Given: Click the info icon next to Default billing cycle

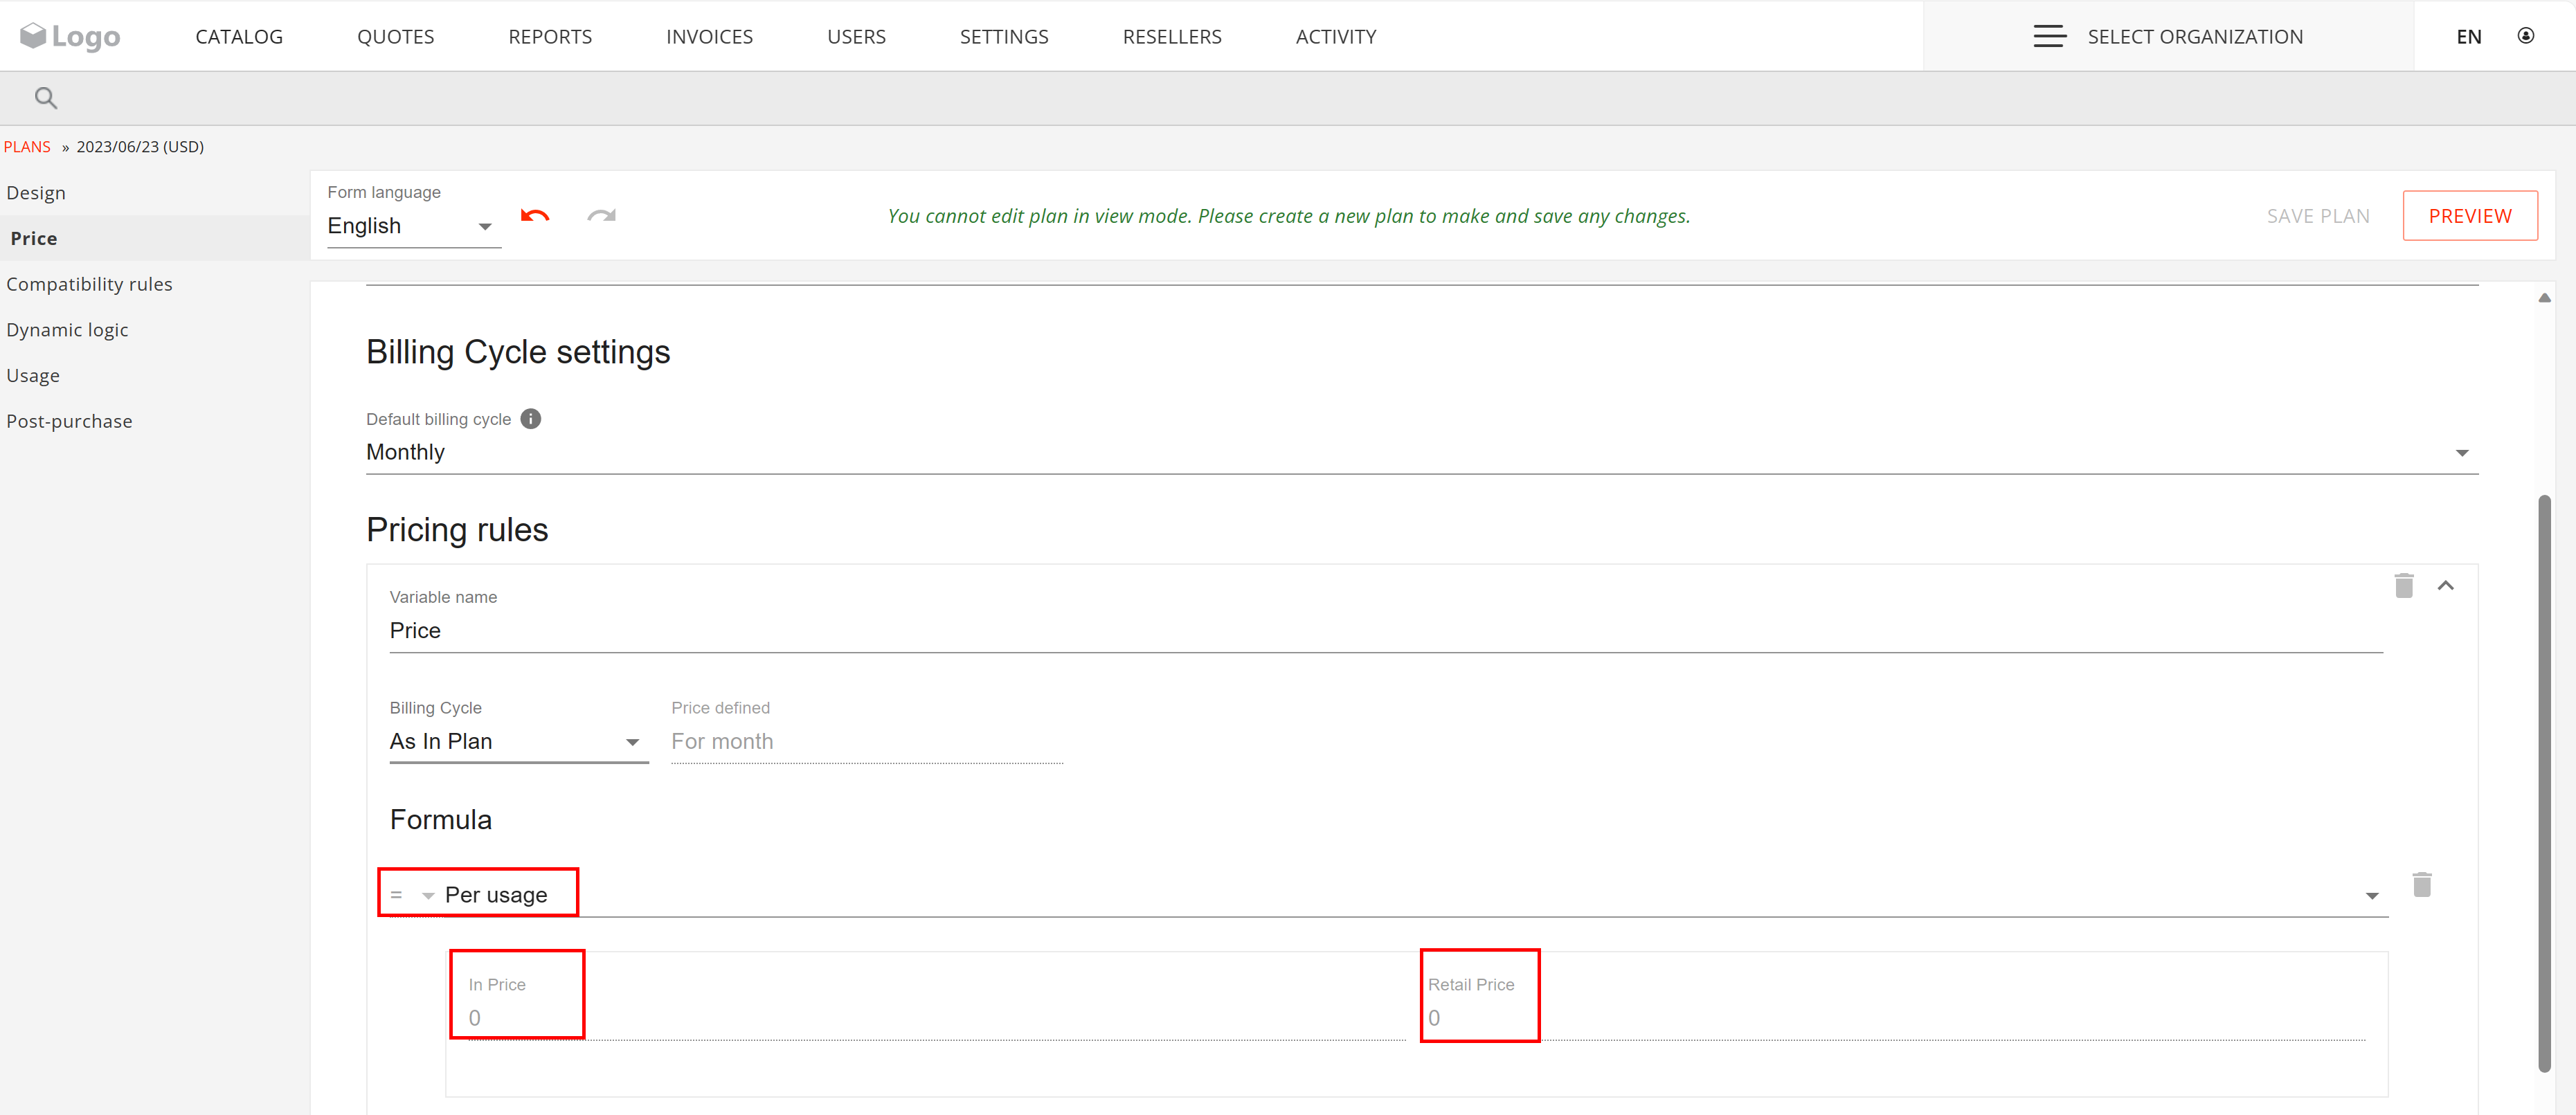Looking at the screenshot, I should 531,419.
